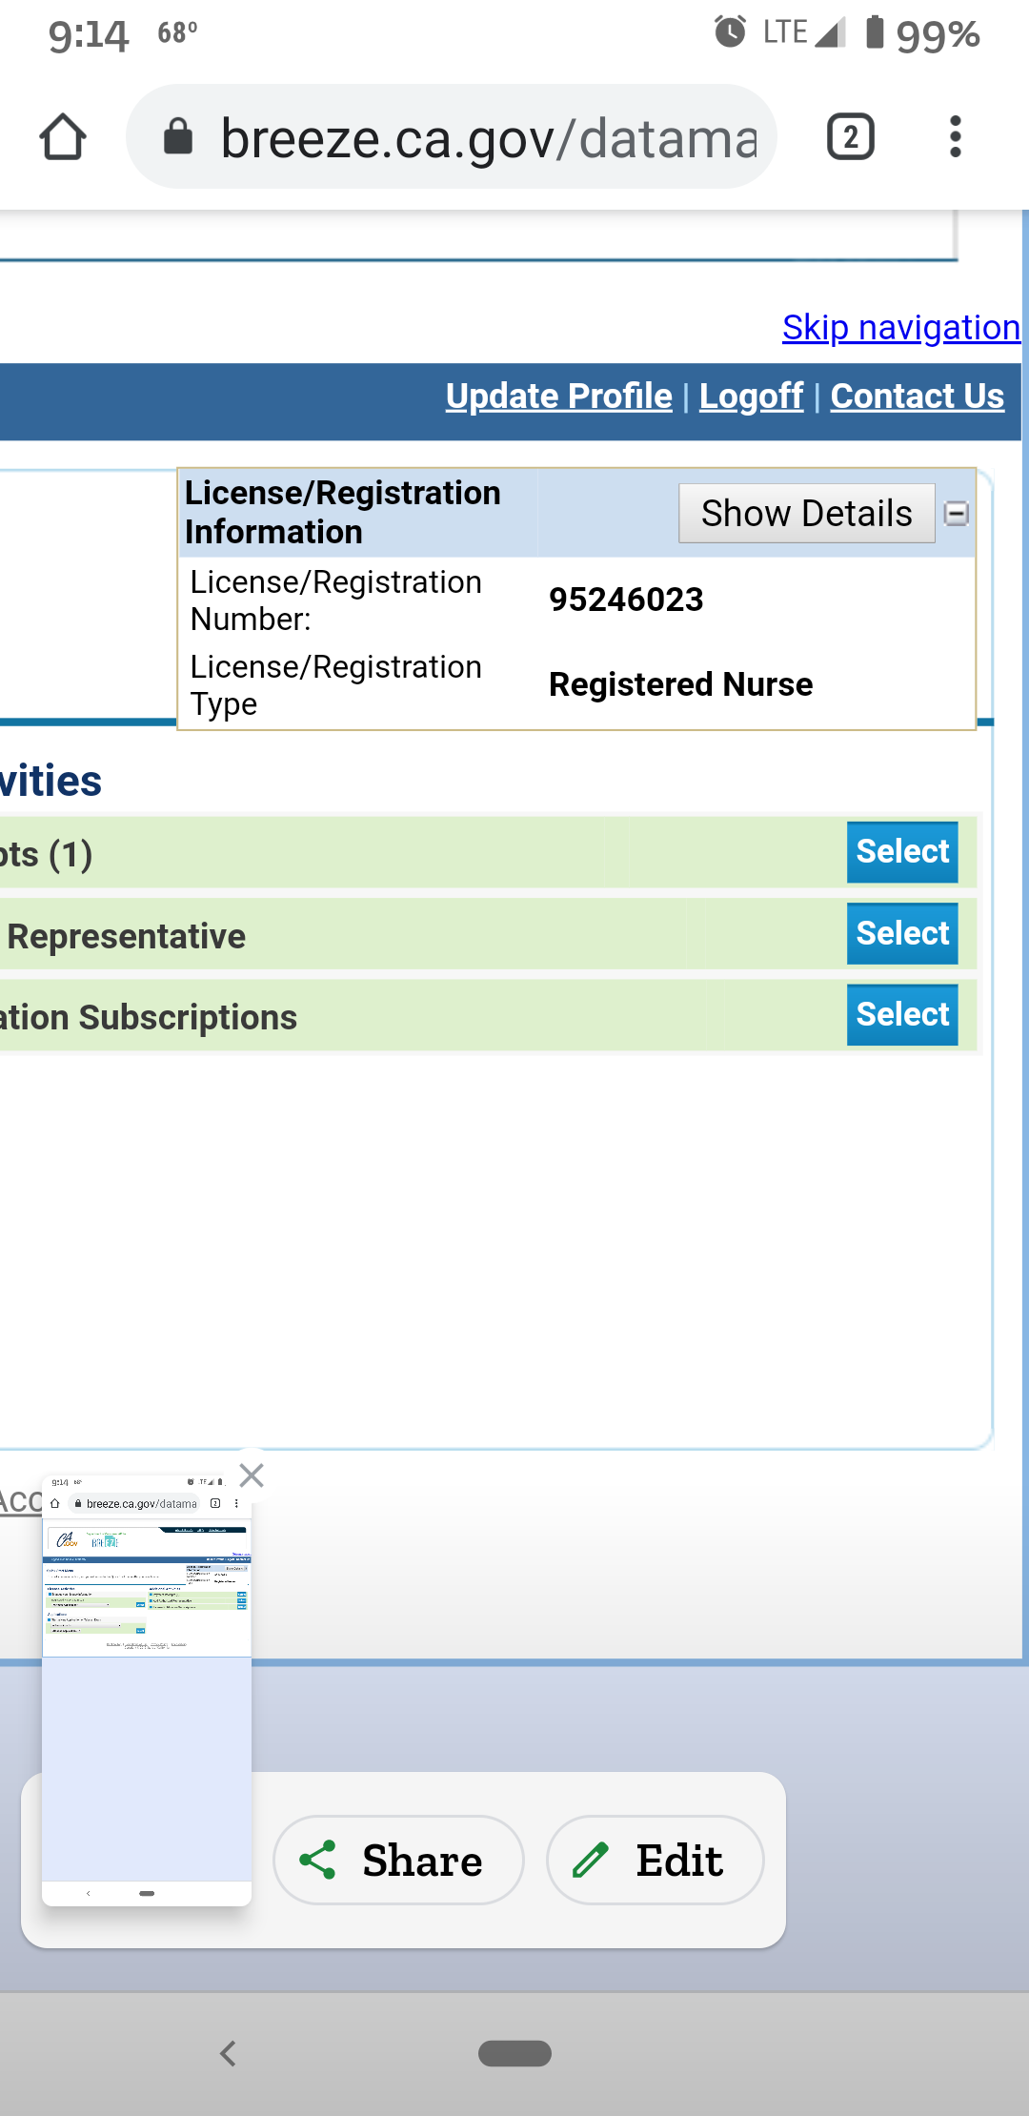Viewport: 1029px width, 2116px height.
Task: Open the tab switcher showing 2 tabs
Action: pyautogui.click(x=851, y=136)
